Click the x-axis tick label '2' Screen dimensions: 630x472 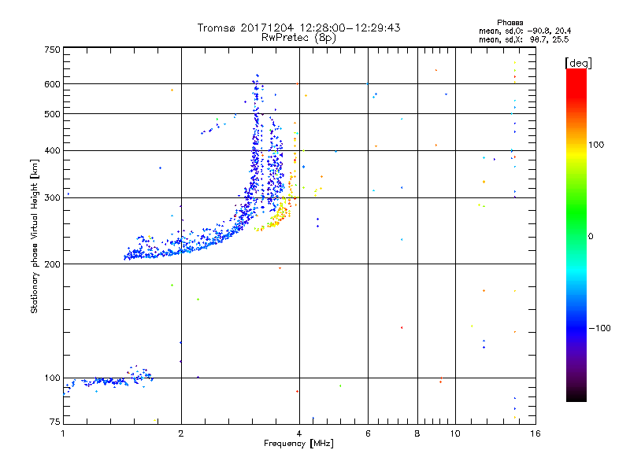[x=181, y=433]
